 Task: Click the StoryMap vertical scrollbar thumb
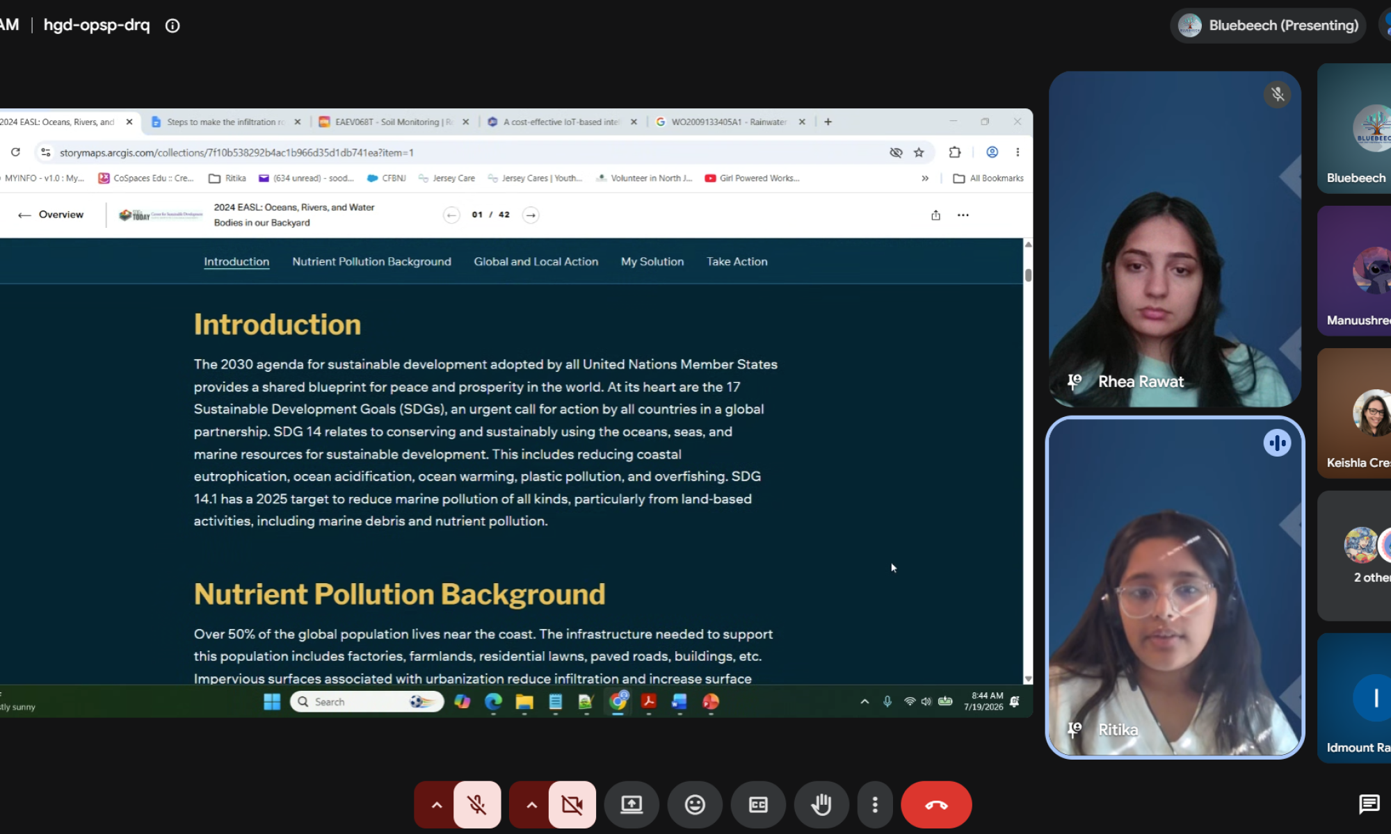click(1028, 275)
